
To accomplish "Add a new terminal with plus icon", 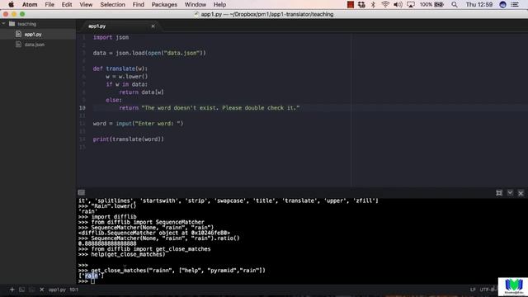I will (x=12, y=290).
